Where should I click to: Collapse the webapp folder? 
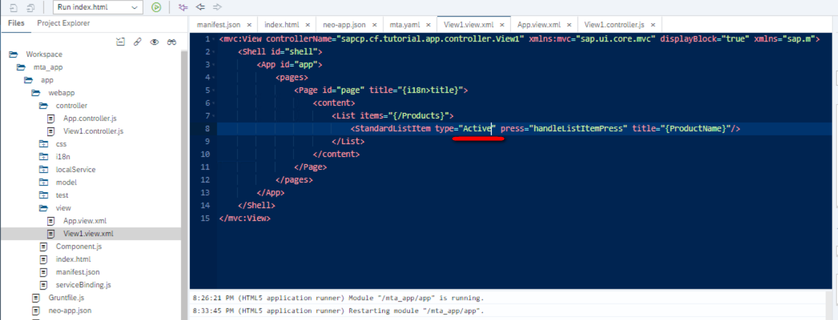[x=36, y=93]
